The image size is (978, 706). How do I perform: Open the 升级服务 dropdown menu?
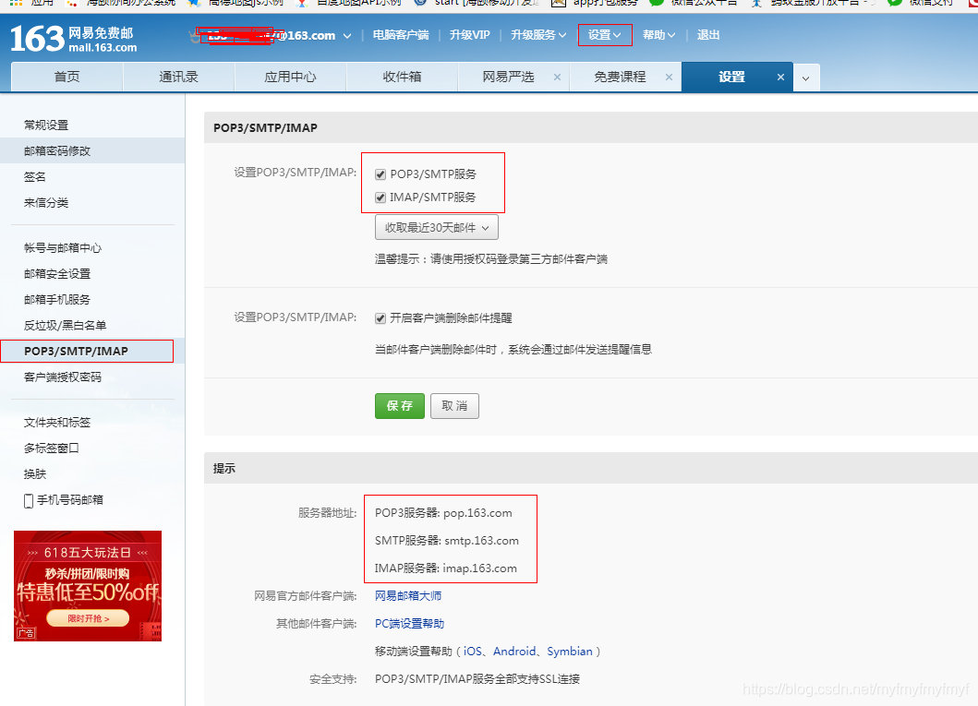tap(538, 35)
